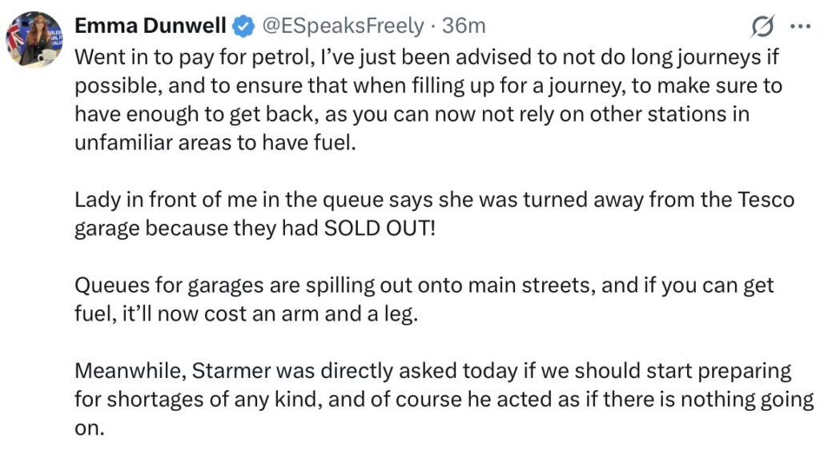This screenshot has height=450, width=820.
Task: Click the Grok explain-post icon
Action: tap(762, 26)
